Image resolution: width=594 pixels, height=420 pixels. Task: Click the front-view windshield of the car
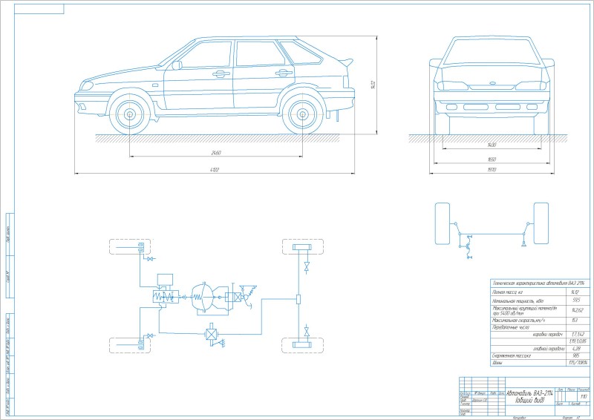[491, 53]
